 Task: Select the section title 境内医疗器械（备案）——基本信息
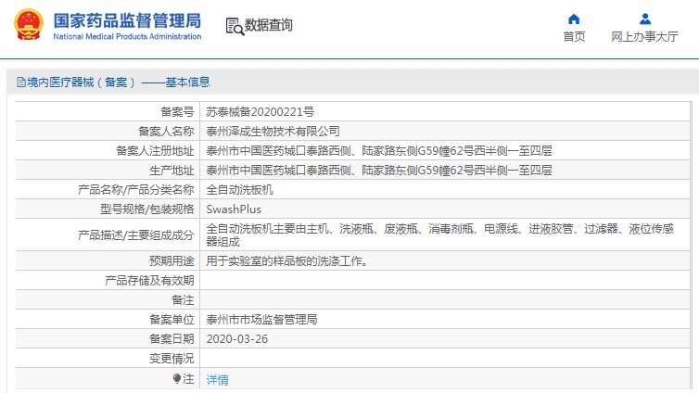(x=118, y=82)
